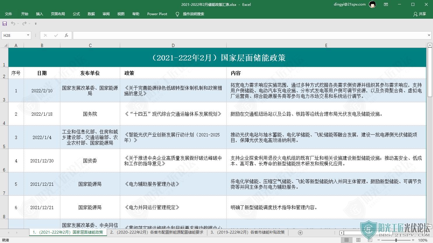Viewport: 433px width, 243px height.
Task: Go to previous sheet tab arrow
Action: pos(8,232)
